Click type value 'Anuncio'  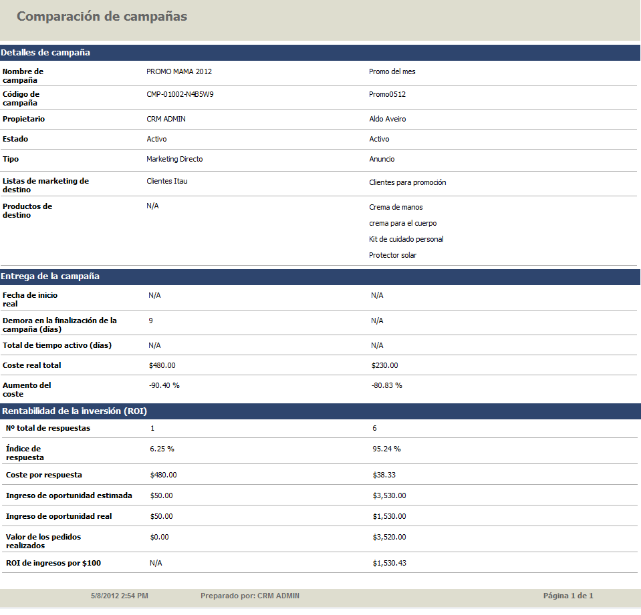382,159
